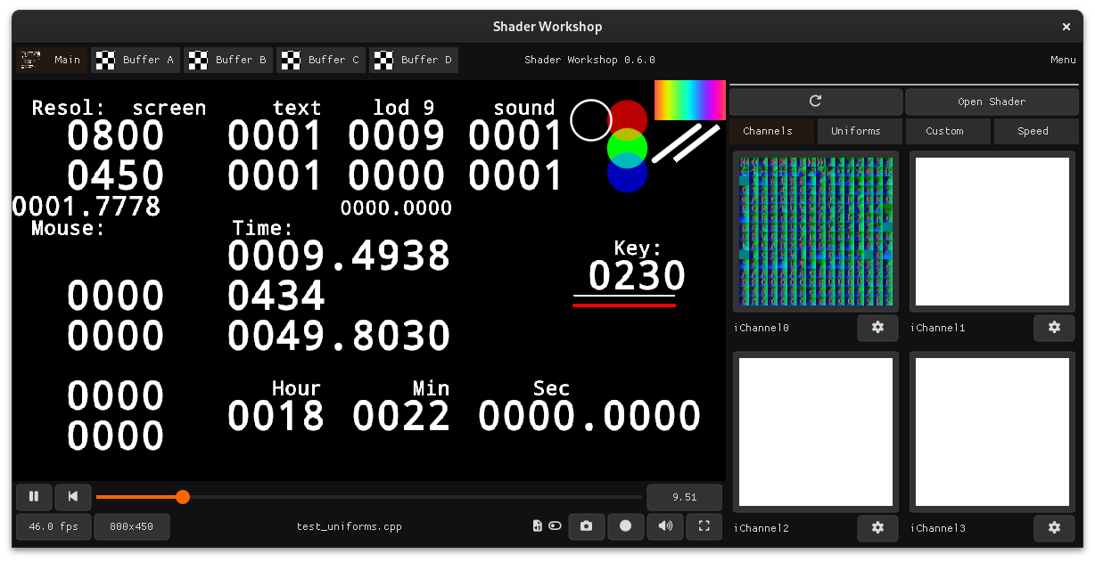Open settings gear for iChannel1
Viewport: 1095px width, 562px height.
1054,328
